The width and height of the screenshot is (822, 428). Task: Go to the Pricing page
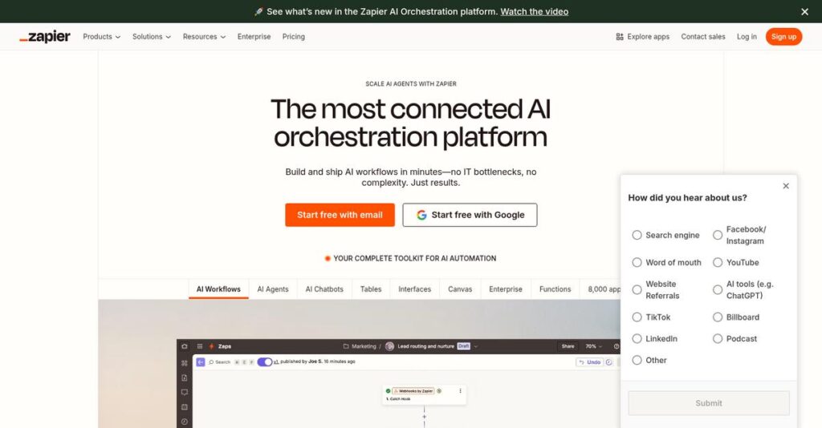(x=294, y=37)
